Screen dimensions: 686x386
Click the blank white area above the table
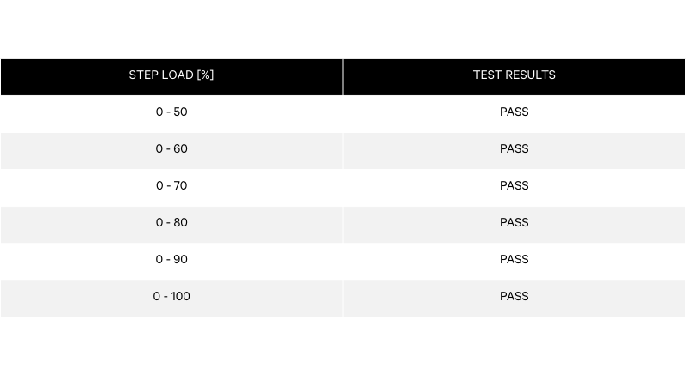click(343, 30)
